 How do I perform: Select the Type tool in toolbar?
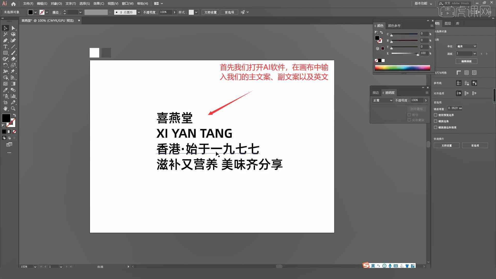pyautogui.click(x=5, y=46)
